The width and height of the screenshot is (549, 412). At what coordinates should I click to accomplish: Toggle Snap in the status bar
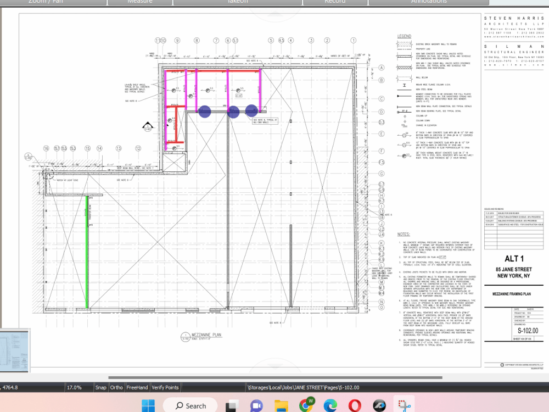click(101, 387)
